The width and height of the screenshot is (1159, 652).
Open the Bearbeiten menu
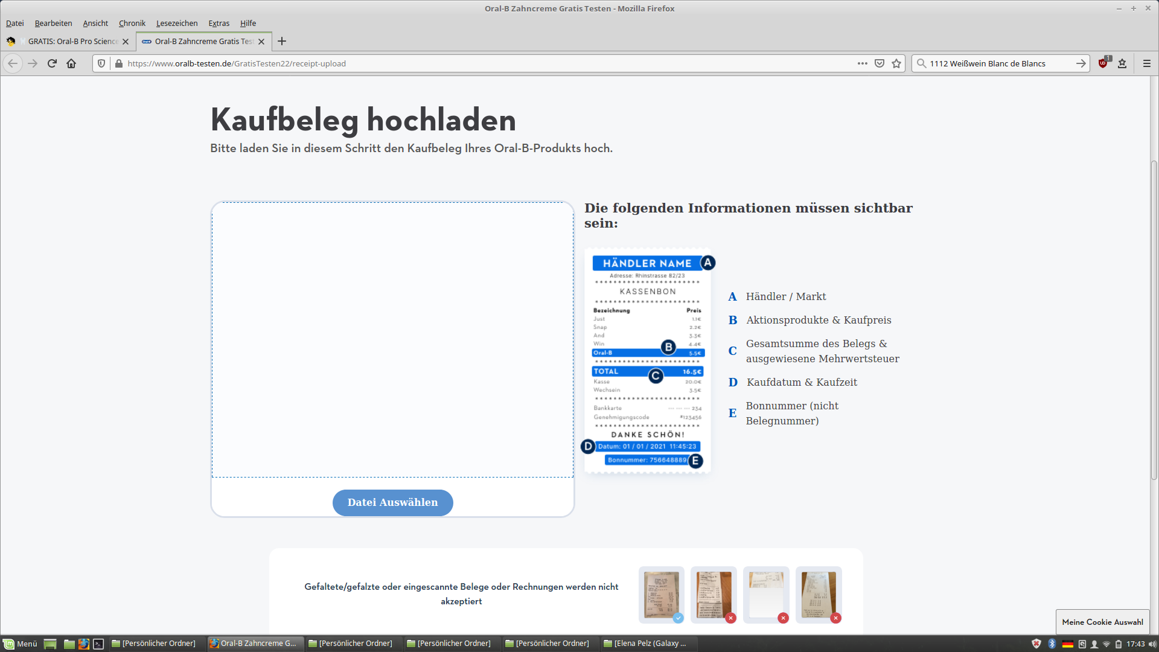tap(53, 23)
